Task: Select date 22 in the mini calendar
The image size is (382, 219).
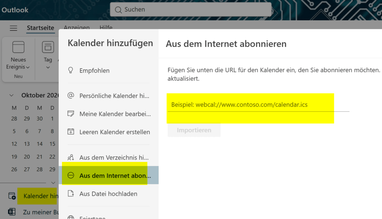Action: 52,156
